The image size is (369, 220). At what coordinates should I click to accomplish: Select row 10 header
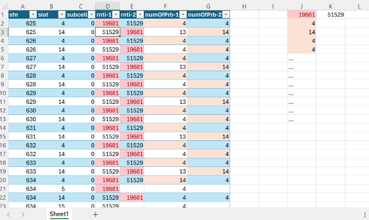[x=4, y=93]
